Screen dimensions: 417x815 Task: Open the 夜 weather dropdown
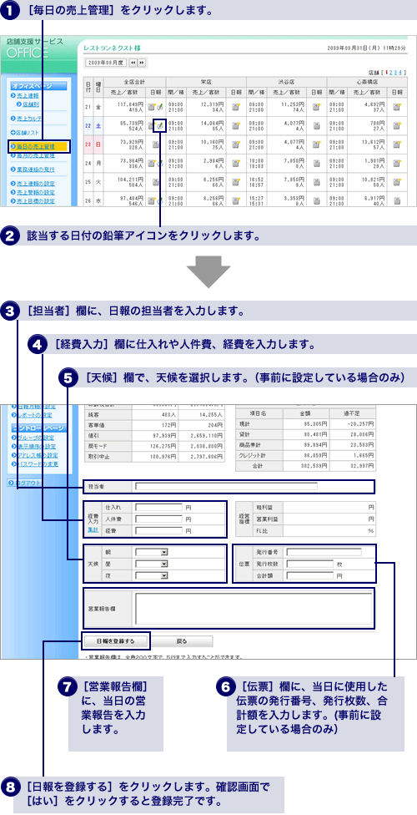click(151, 575)
